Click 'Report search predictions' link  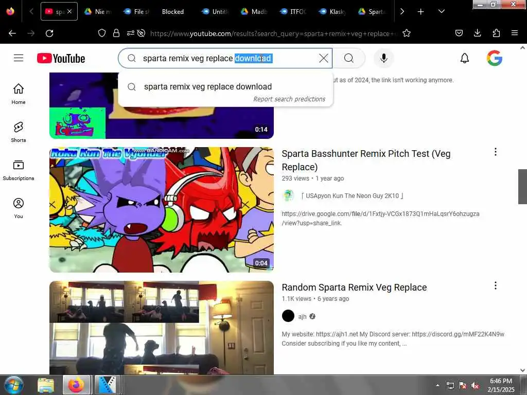click(x=289, y=99)
